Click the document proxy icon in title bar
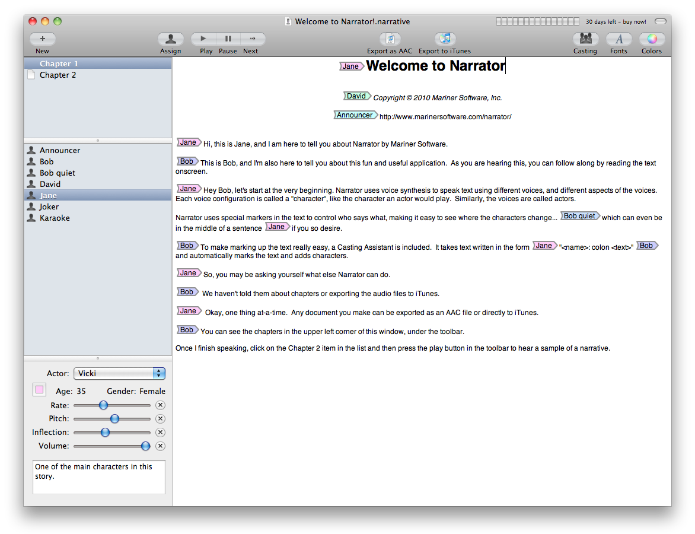The height and width of the screenshot is (534, 695). click(288, 21)
